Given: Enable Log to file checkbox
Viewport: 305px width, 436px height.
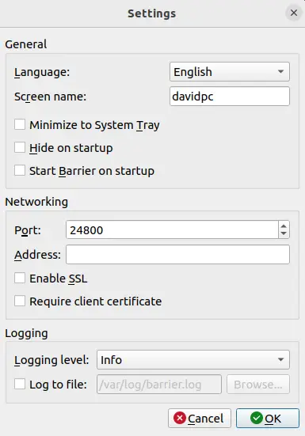Looking at the screenshot, I should pos(20,385).
